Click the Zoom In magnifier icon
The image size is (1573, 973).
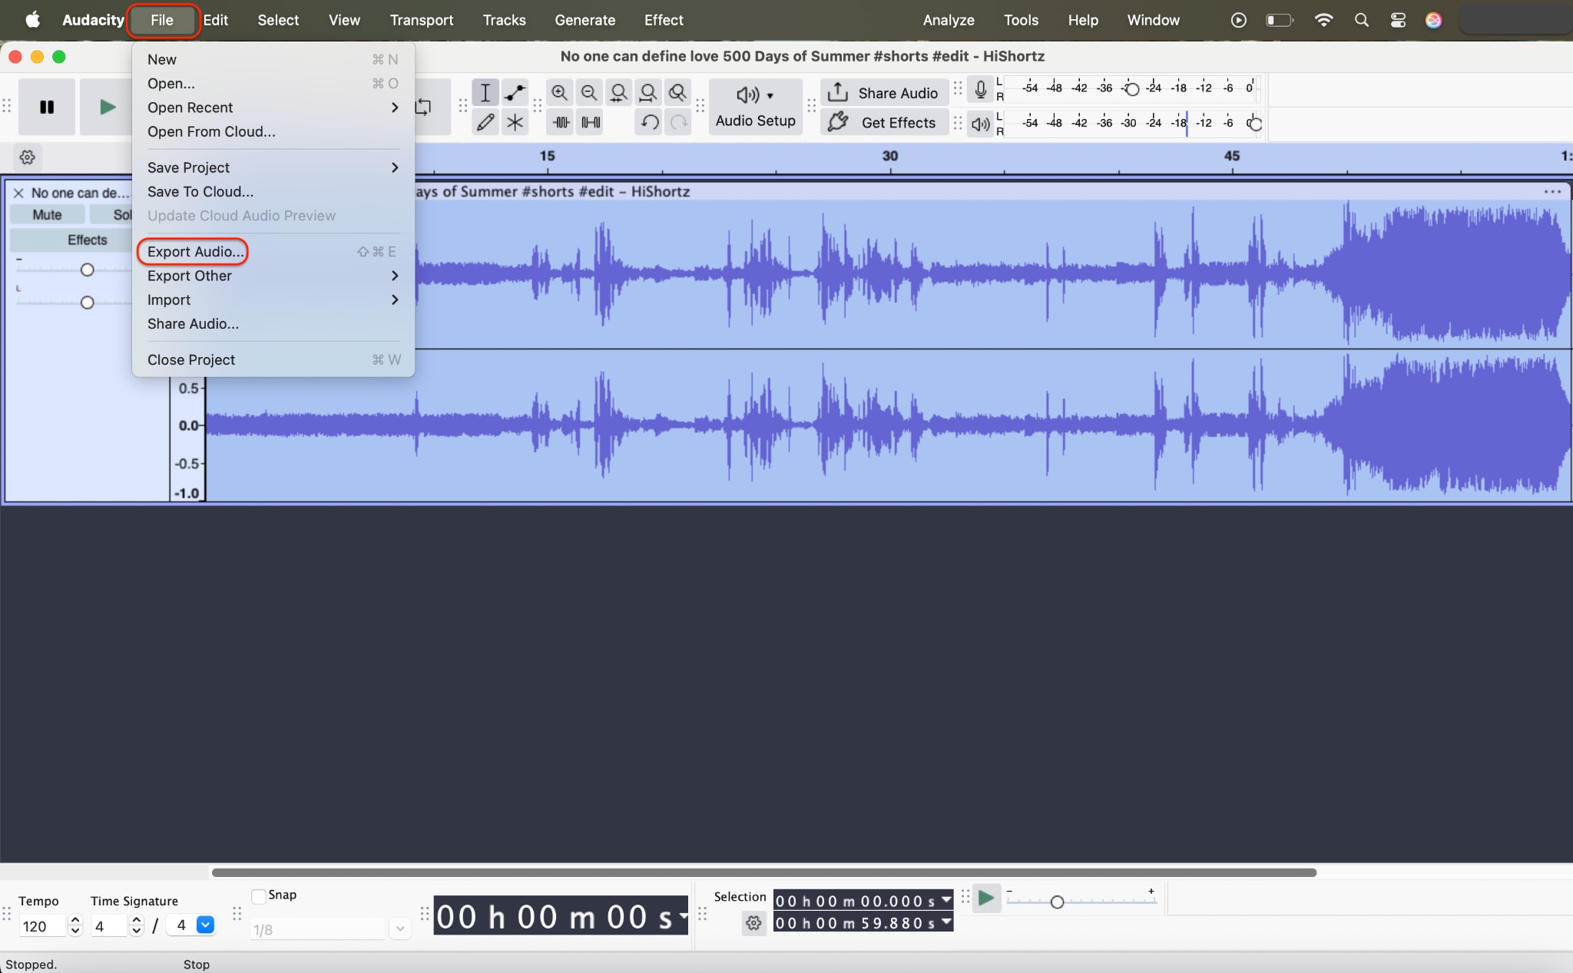click(x=559, y=93)
